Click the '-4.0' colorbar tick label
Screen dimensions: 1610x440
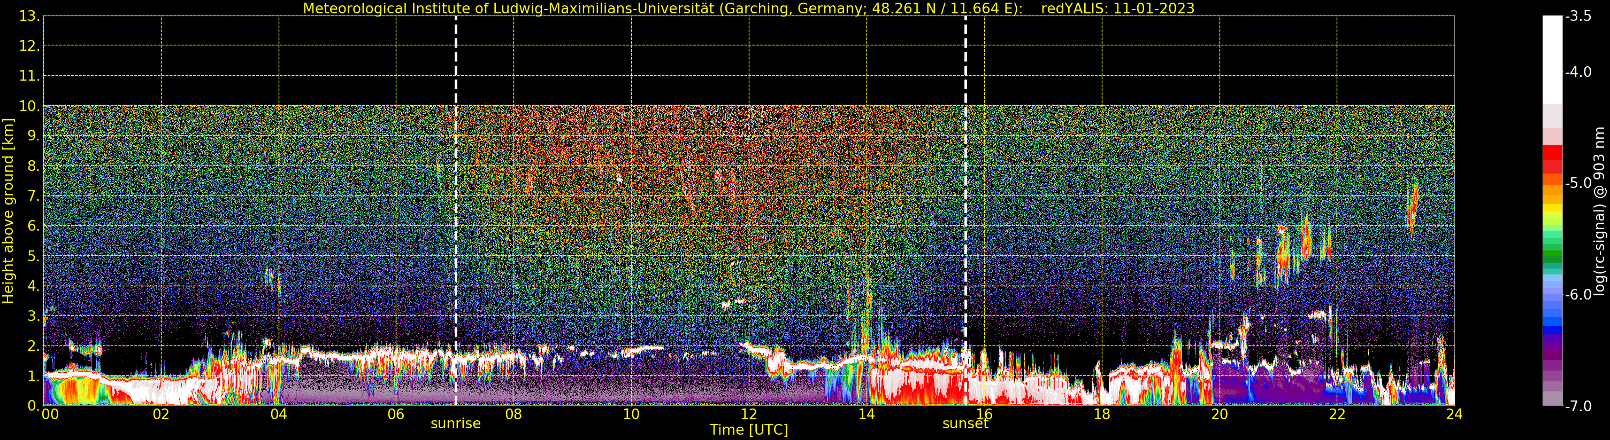click(x=1578, y=72)
